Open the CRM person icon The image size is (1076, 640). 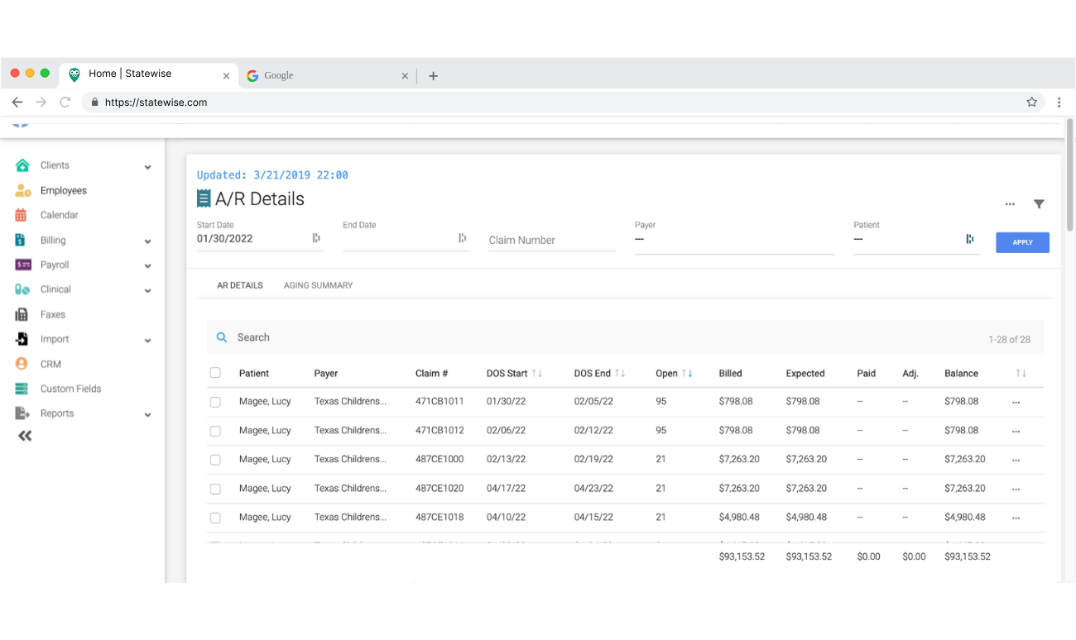(22, 364)
